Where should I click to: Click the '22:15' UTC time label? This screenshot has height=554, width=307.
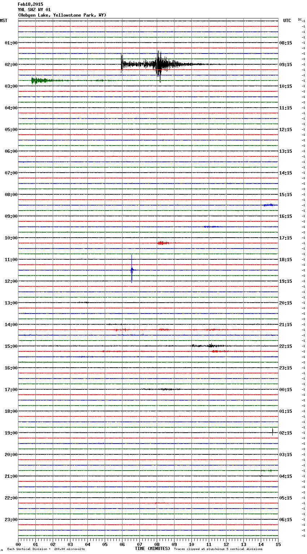(286, 346)
